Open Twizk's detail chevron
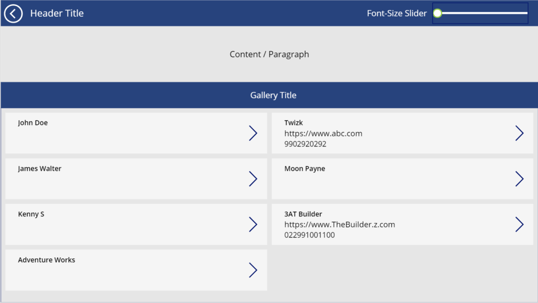The width and height of the screenshot is (538, 303). (520, 133)
